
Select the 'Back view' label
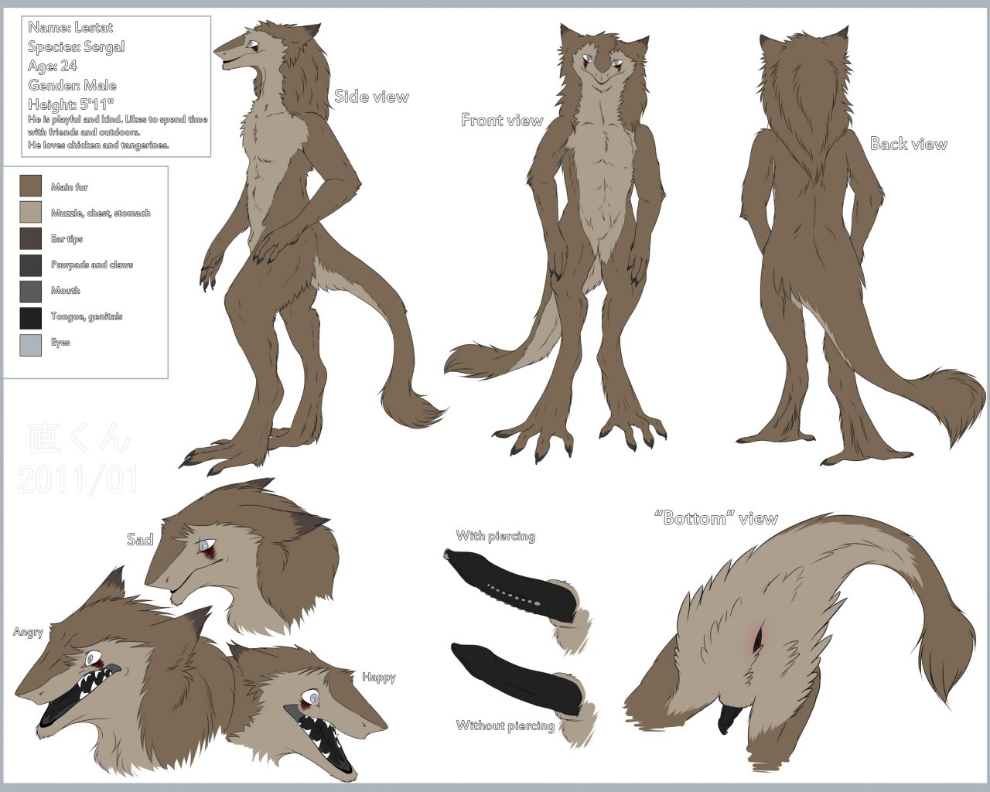tap(909, 144)
